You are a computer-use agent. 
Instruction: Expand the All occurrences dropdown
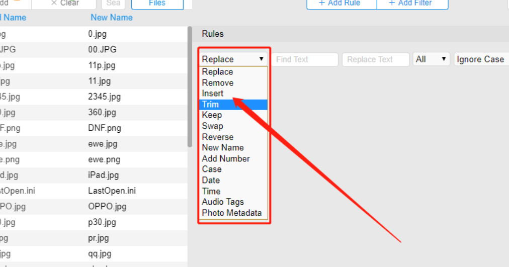point(431,59)
